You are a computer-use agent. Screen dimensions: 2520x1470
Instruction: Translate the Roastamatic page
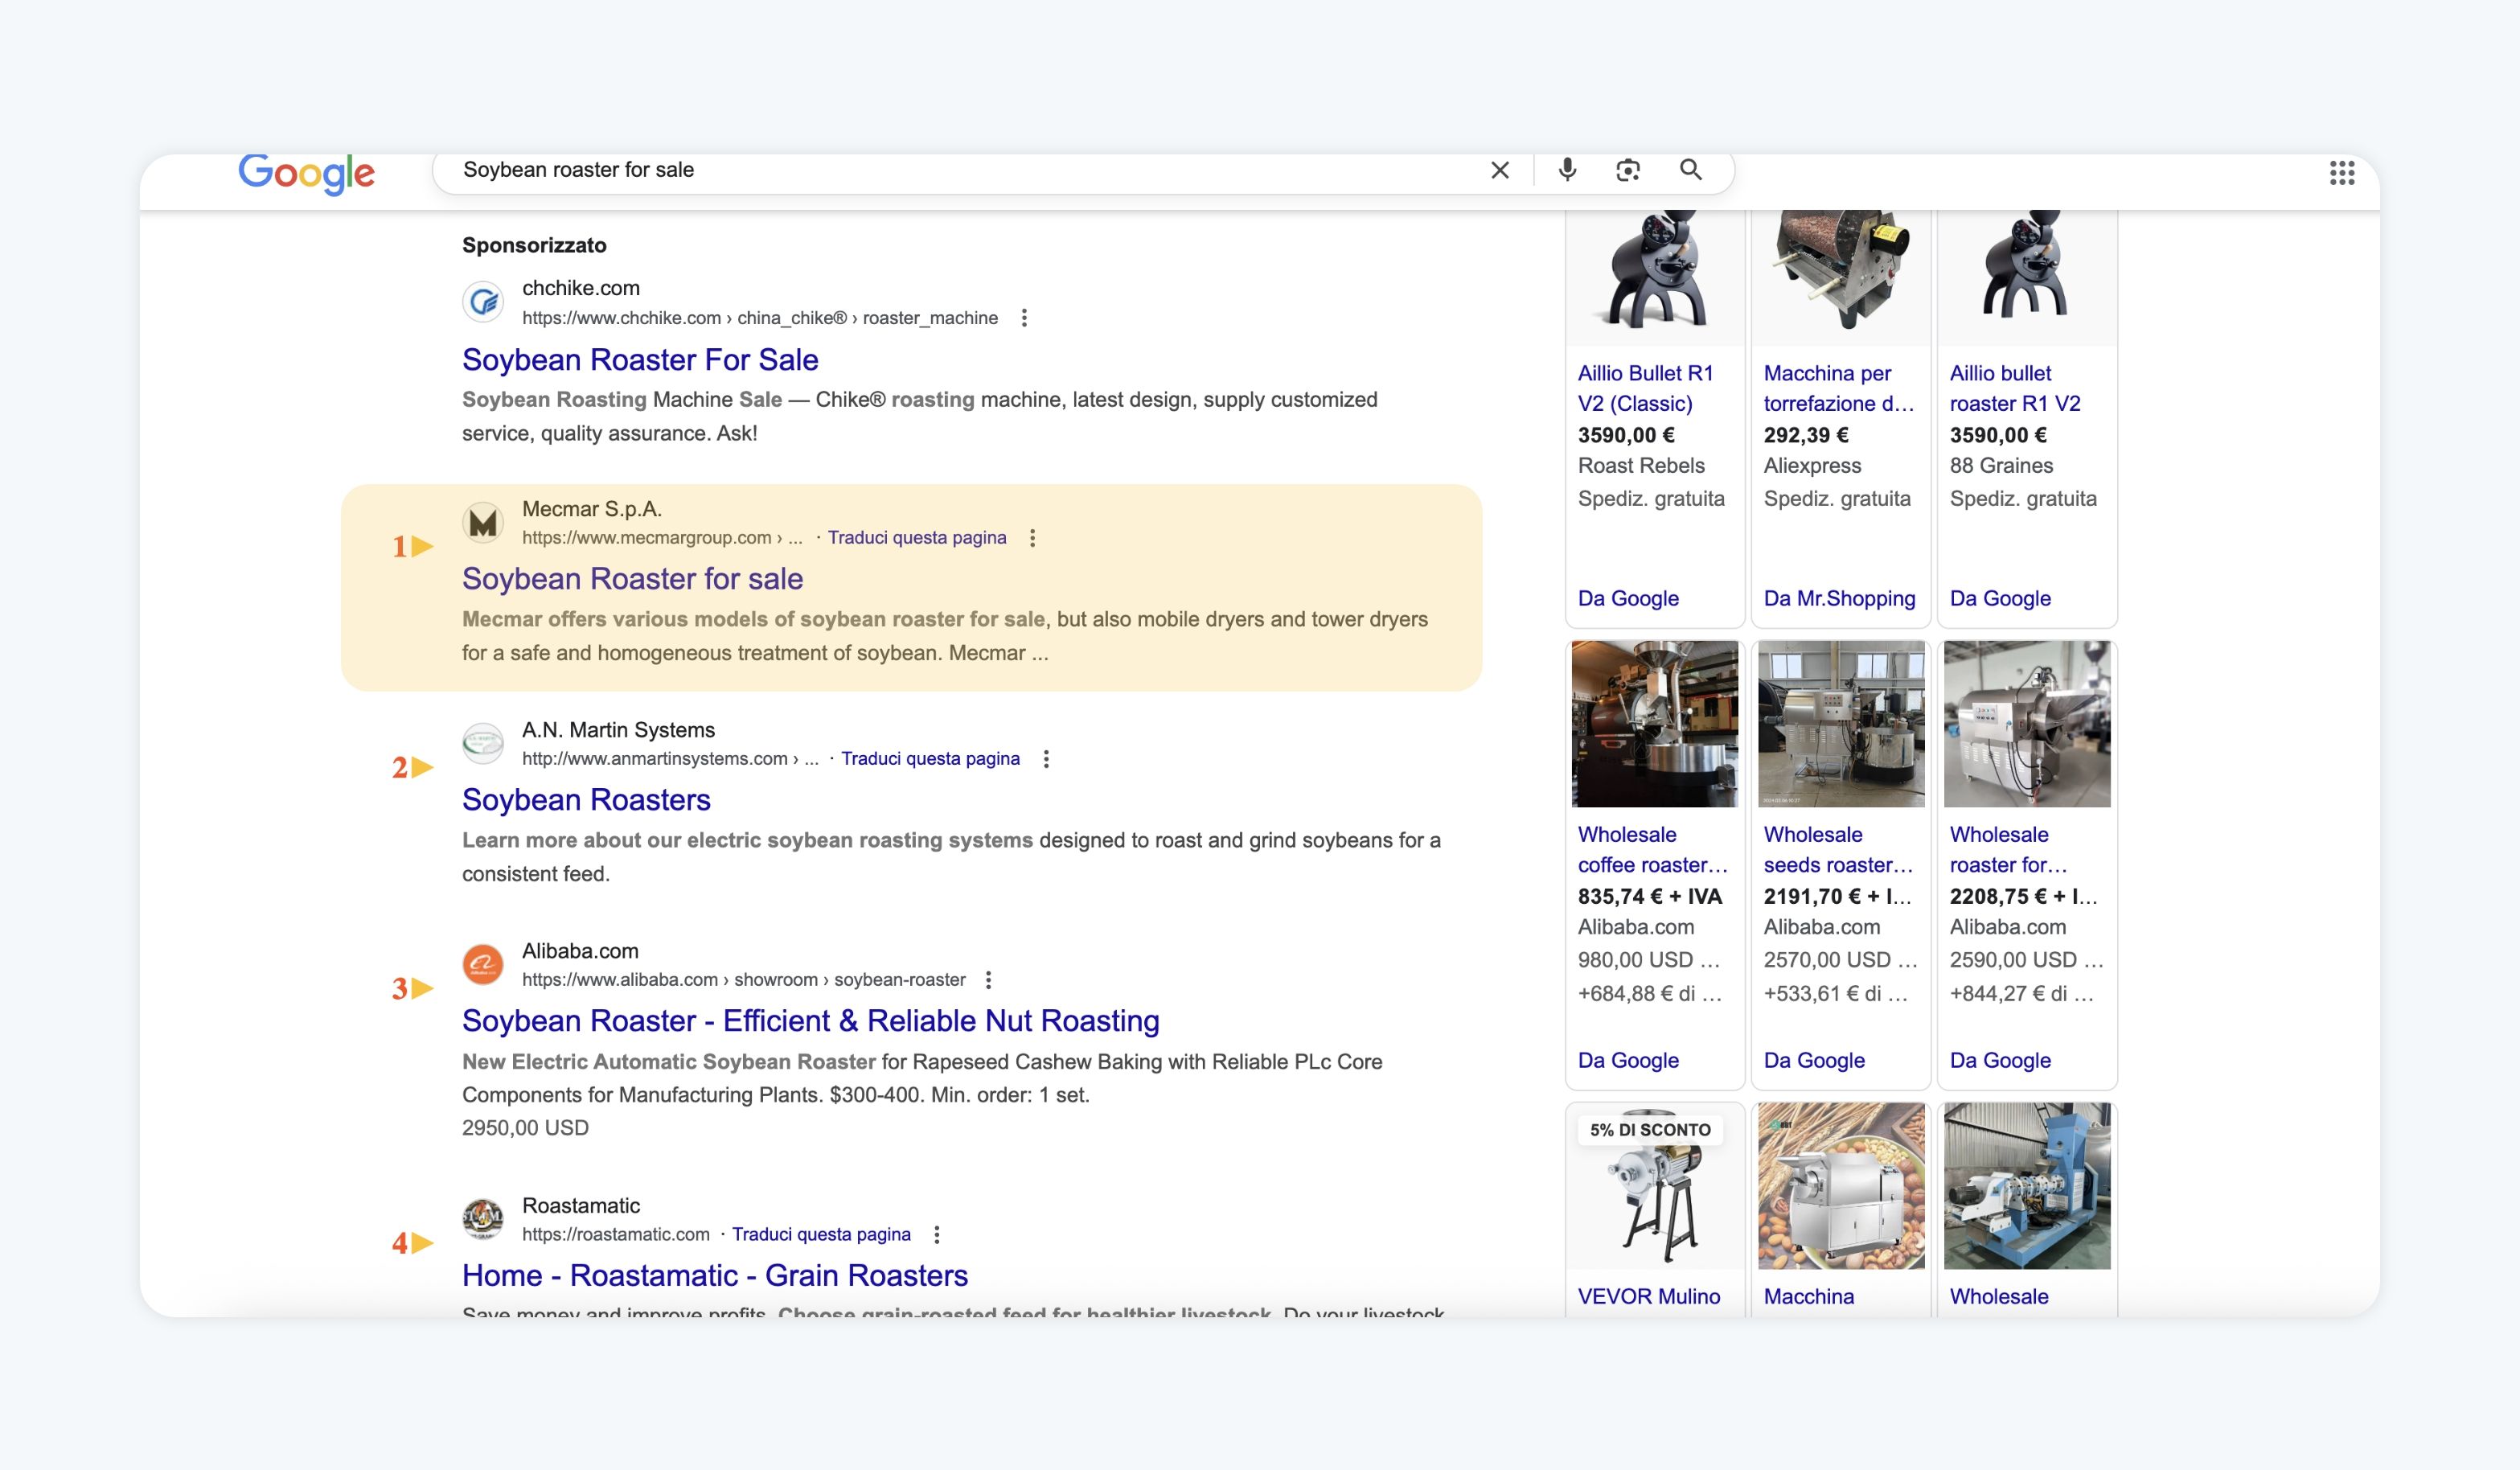821,1235
